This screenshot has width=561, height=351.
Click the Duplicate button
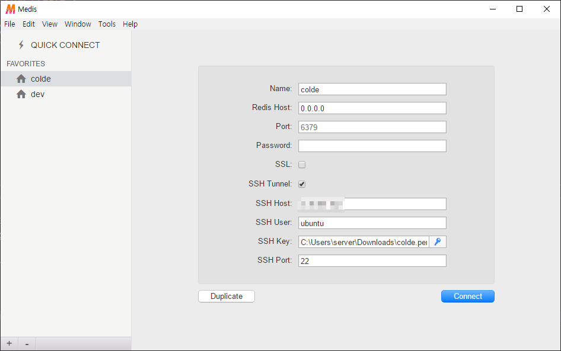pyautogui.click(x=227, y=297)
